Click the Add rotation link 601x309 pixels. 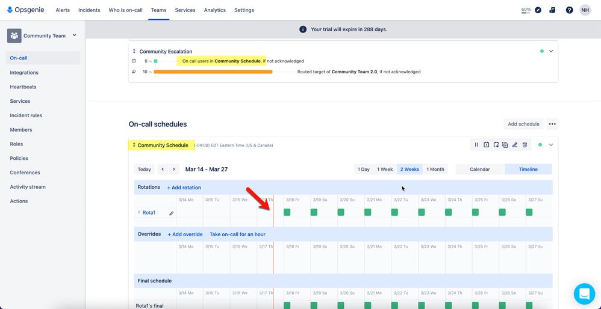point(184,188)
